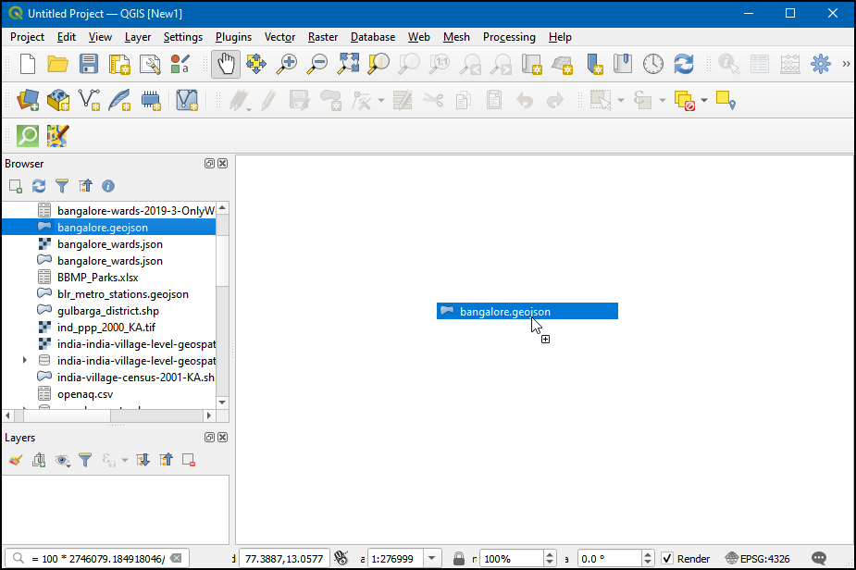Open the log messages speech bubble
This screenshot has width=856, height=570.
(x=819, y=558)
